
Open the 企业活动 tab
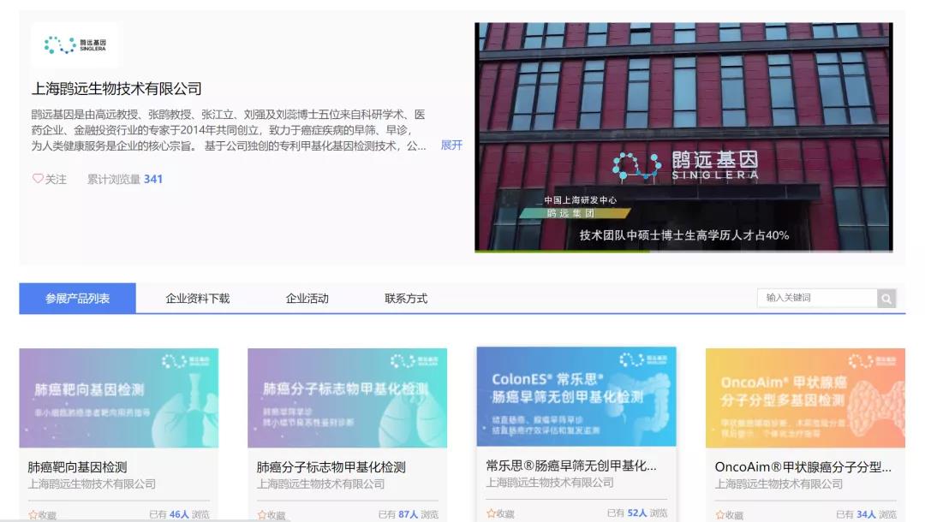pyautogui.click(x=307, y=298)
